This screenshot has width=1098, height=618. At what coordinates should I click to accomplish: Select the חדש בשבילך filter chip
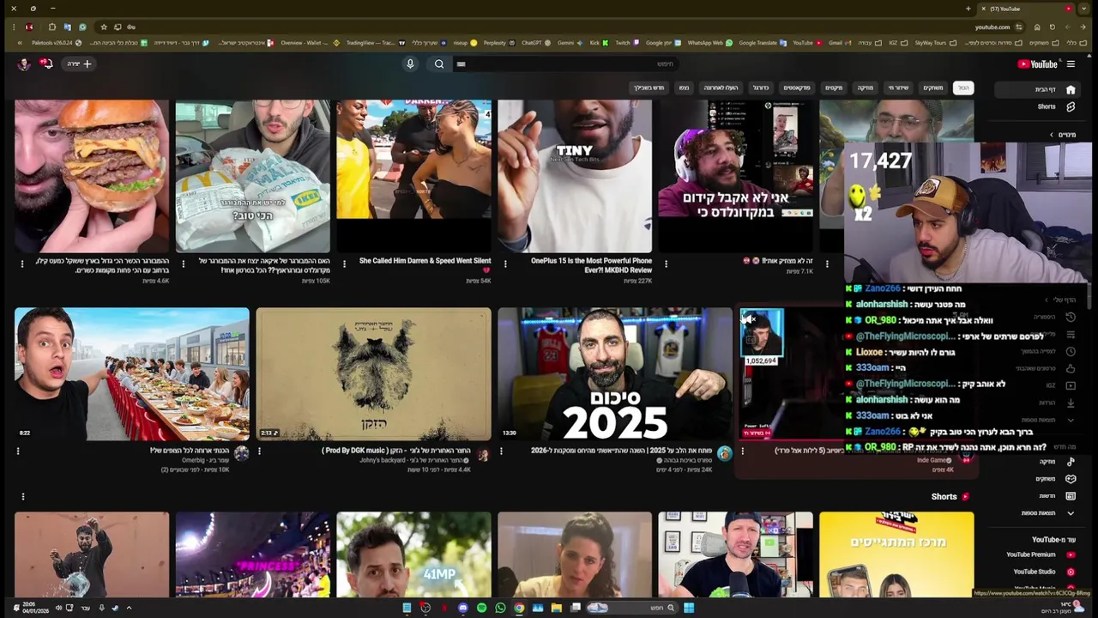649,88
